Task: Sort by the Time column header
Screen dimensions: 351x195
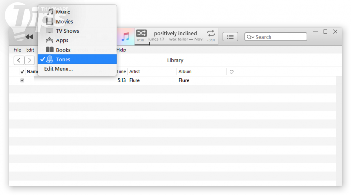Action: coord(121,72)
